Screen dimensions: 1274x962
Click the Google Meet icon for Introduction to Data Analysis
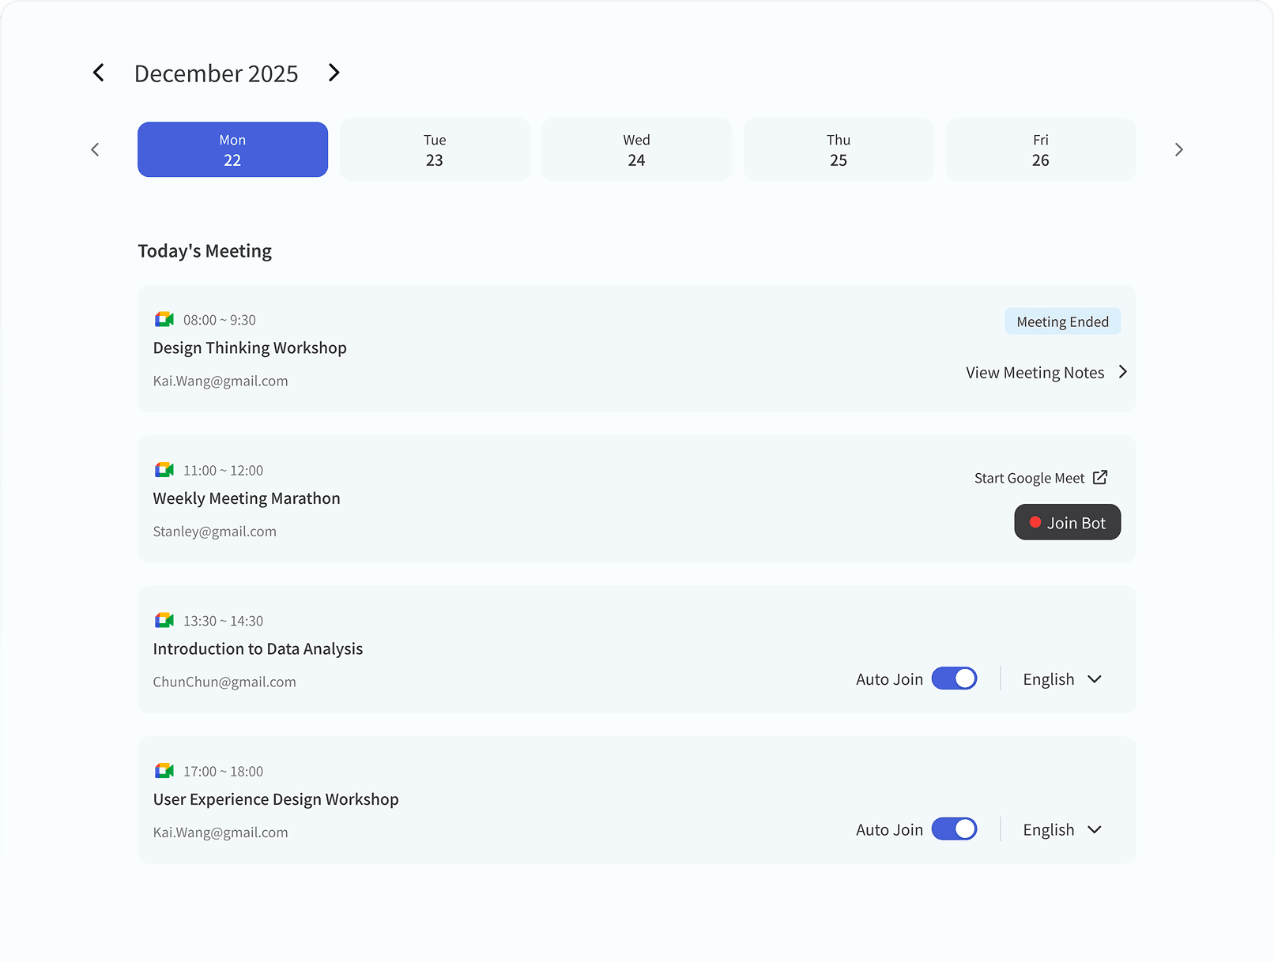click(x=164, y=620)
